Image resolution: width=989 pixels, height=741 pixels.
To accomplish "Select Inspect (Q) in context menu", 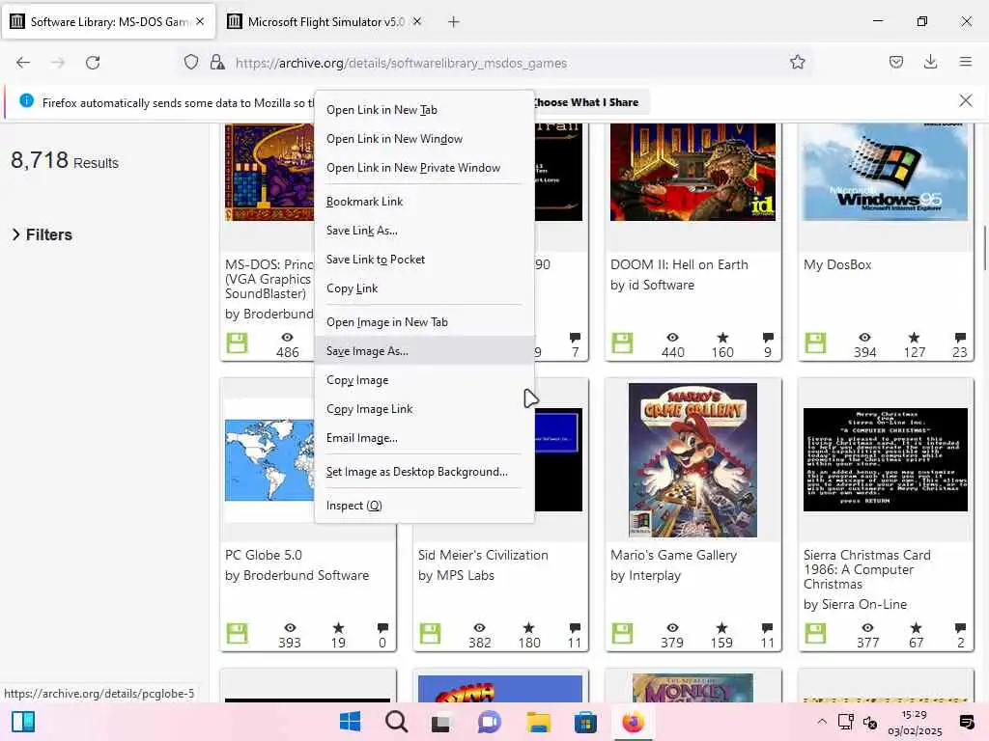I will (x=424, y=506).
